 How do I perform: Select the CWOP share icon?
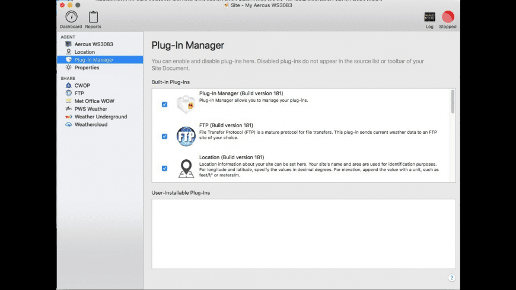point(69,86)
